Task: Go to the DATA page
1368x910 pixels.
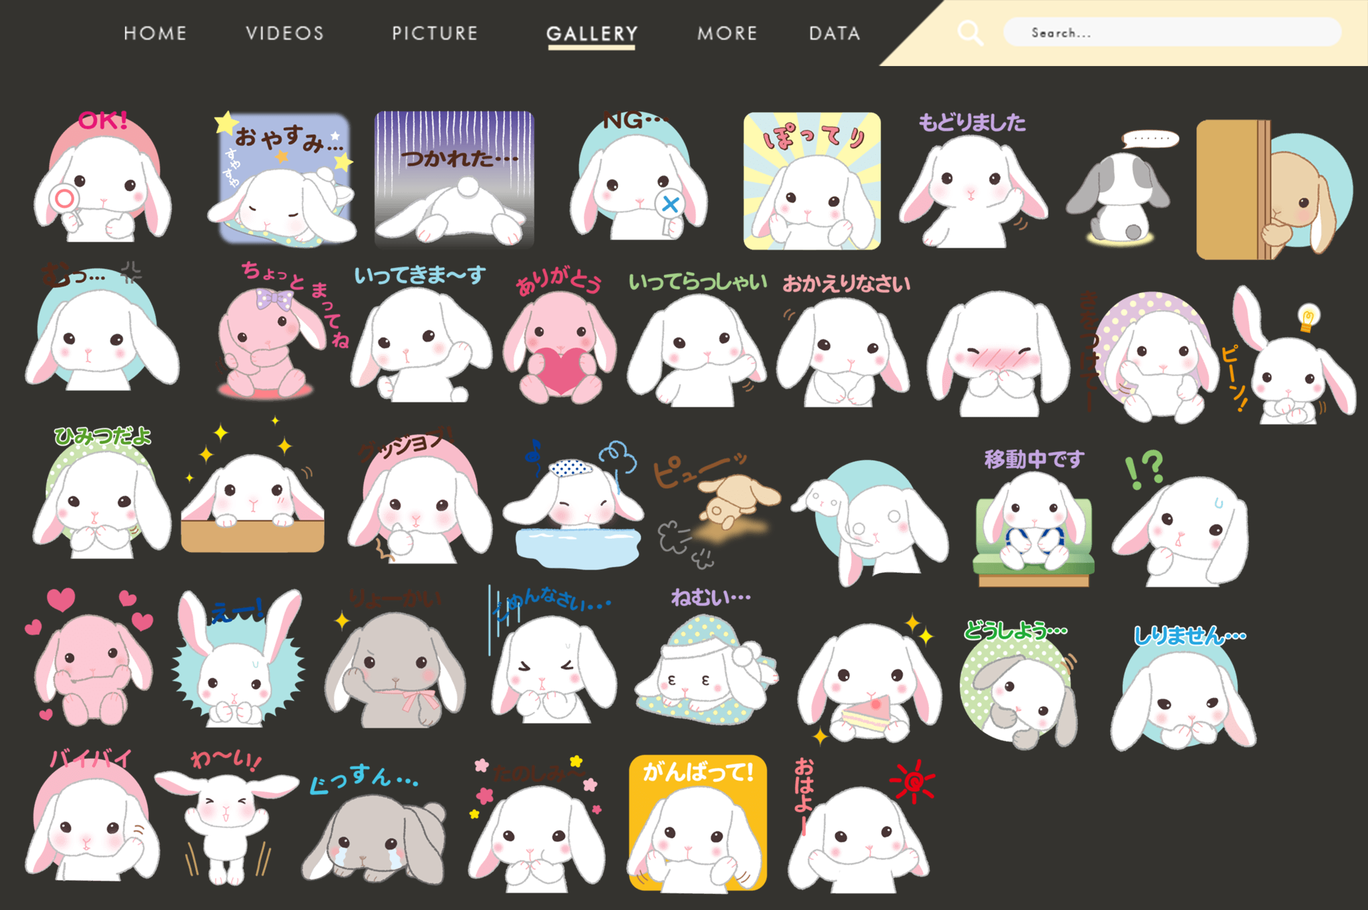Action: tap(834, 33)
